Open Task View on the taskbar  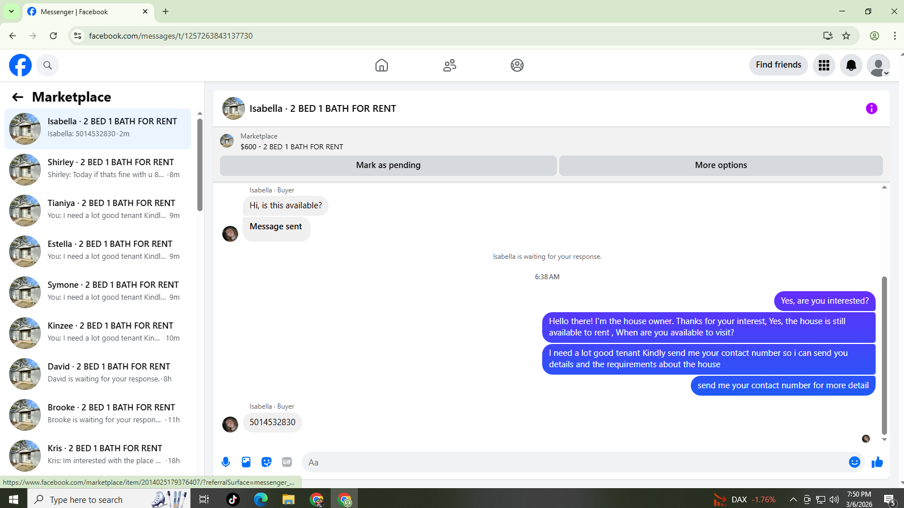click(204, 499)
